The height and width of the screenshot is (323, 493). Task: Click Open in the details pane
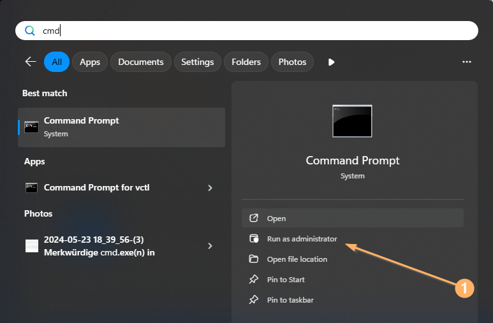(x=353, y=218)
